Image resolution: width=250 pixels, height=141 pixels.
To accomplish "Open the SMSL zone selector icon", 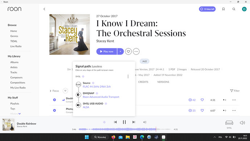I will 229,123.
